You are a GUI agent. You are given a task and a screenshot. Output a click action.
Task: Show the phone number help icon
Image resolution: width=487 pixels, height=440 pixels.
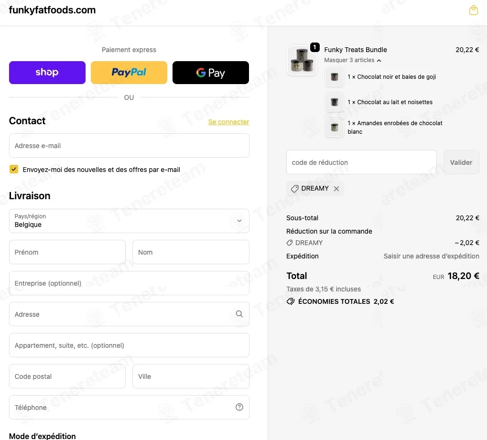coord(239,407)
